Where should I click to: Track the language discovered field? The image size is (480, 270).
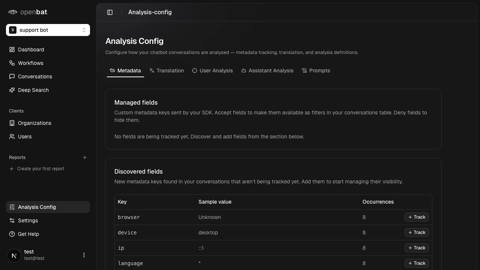[417, 263]
